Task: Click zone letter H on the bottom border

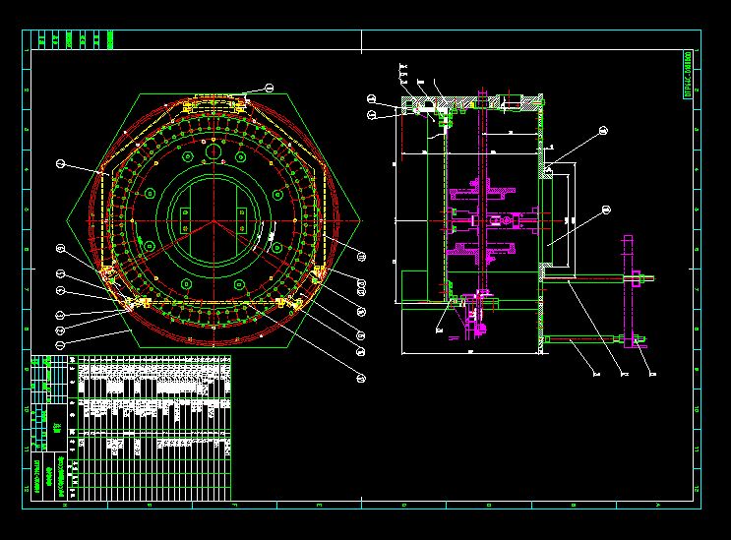Action: tap(65, 506)
